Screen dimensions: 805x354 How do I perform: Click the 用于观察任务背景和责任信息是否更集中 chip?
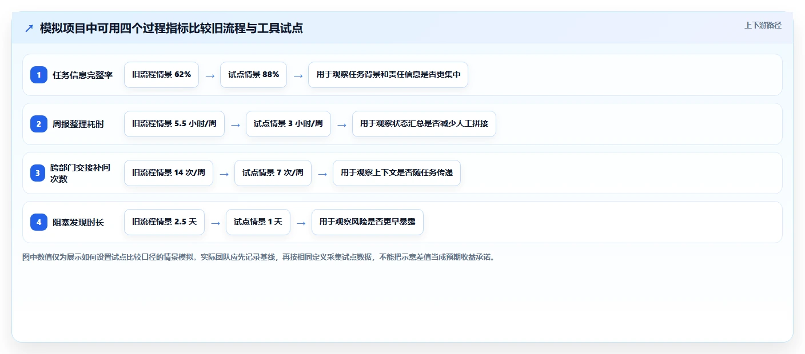point(388,75)
